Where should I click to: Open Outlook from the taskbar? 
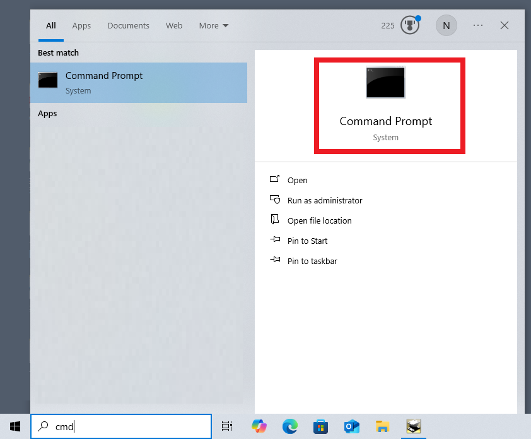point(351,426)
